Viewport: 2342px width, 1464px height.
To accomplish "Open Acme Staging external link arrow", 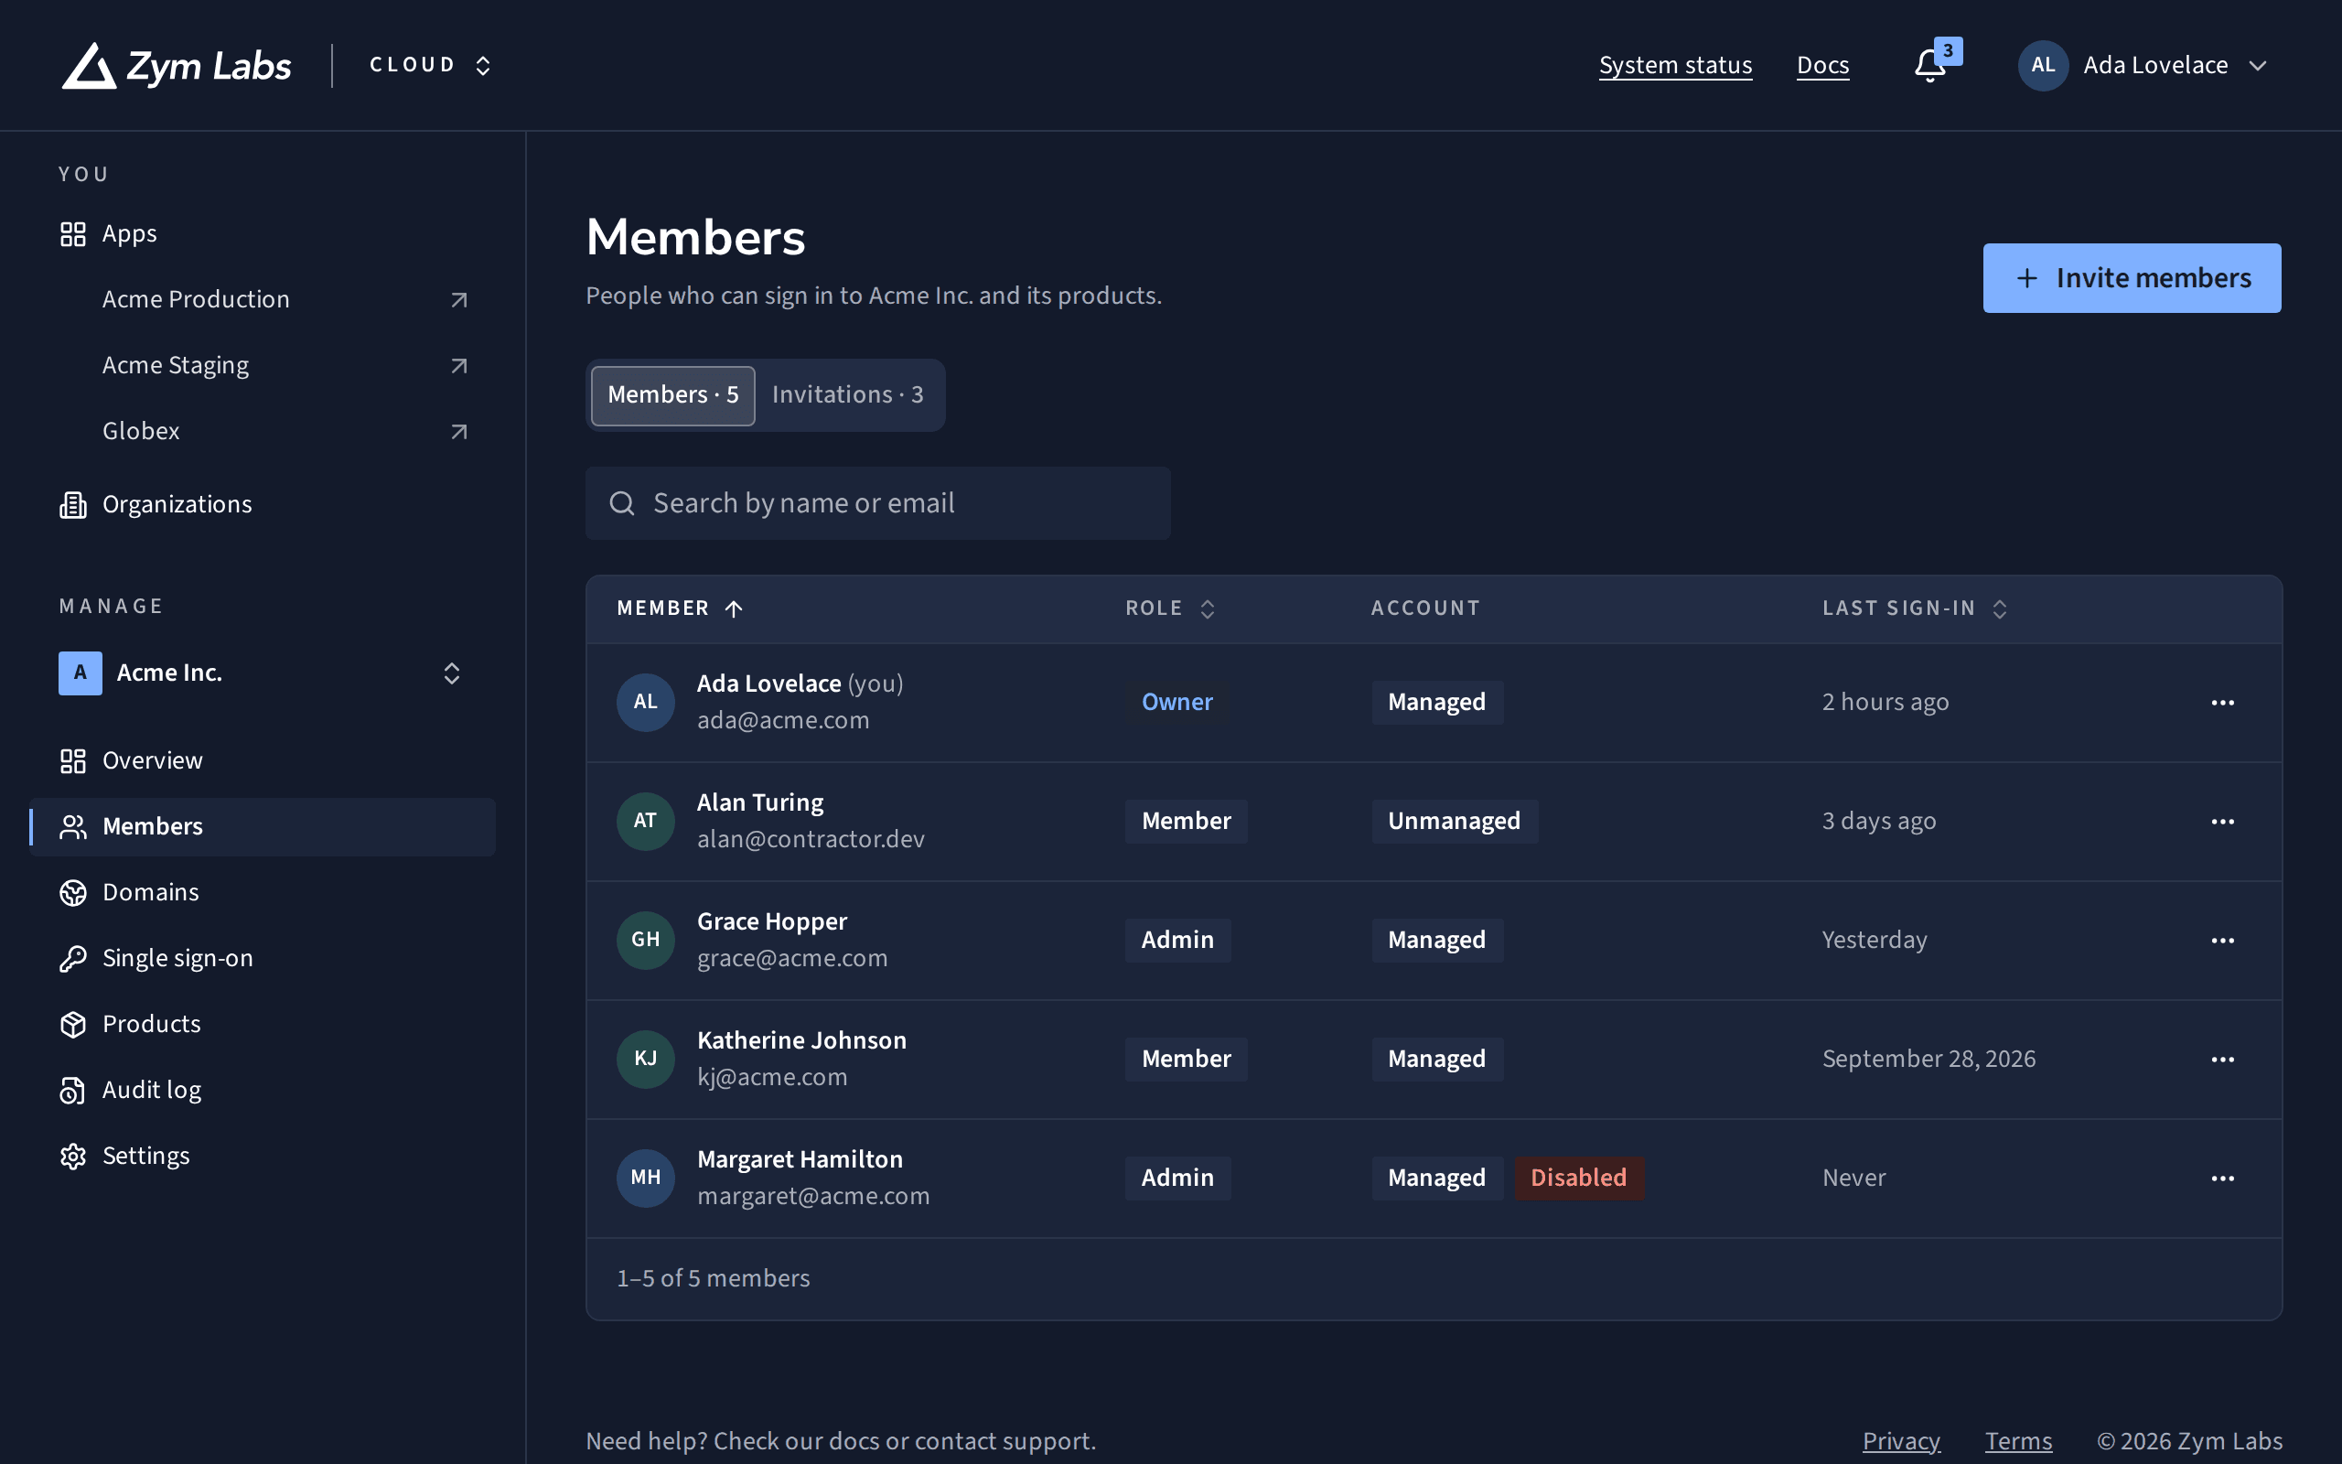I will pos(458,366).
